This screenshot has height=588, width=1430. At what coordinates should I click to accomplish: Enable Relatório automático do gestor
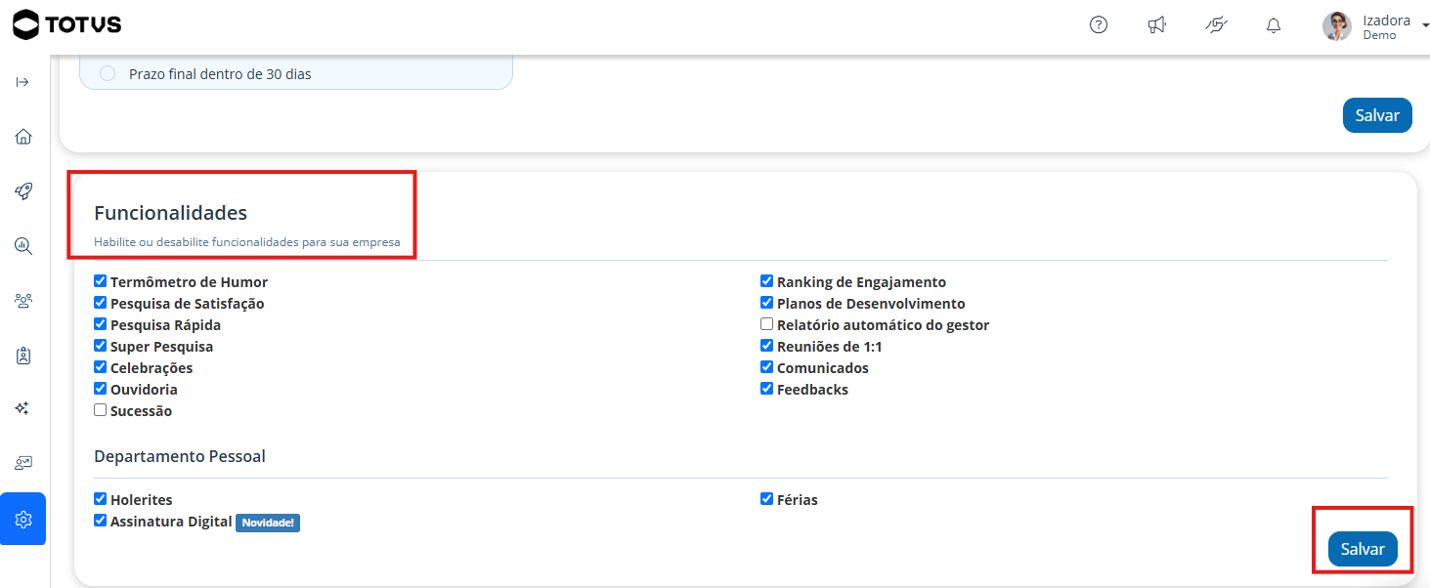[x=766, y=324]
